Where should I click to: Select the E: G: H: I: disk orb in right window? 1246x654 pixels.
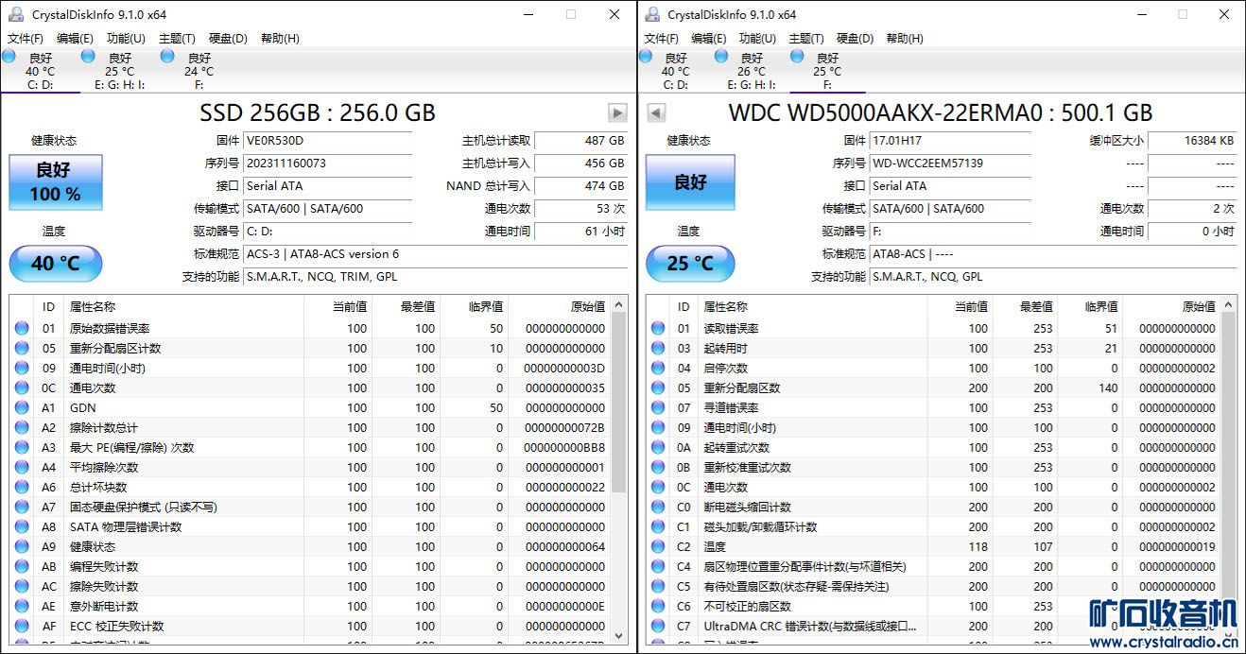[721, 57]
